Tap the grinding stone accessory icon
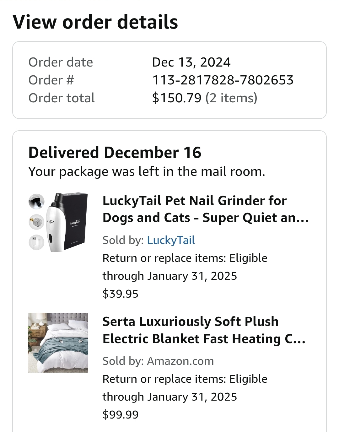The width and height of the screenshot is (339, 432). point(36,222)
